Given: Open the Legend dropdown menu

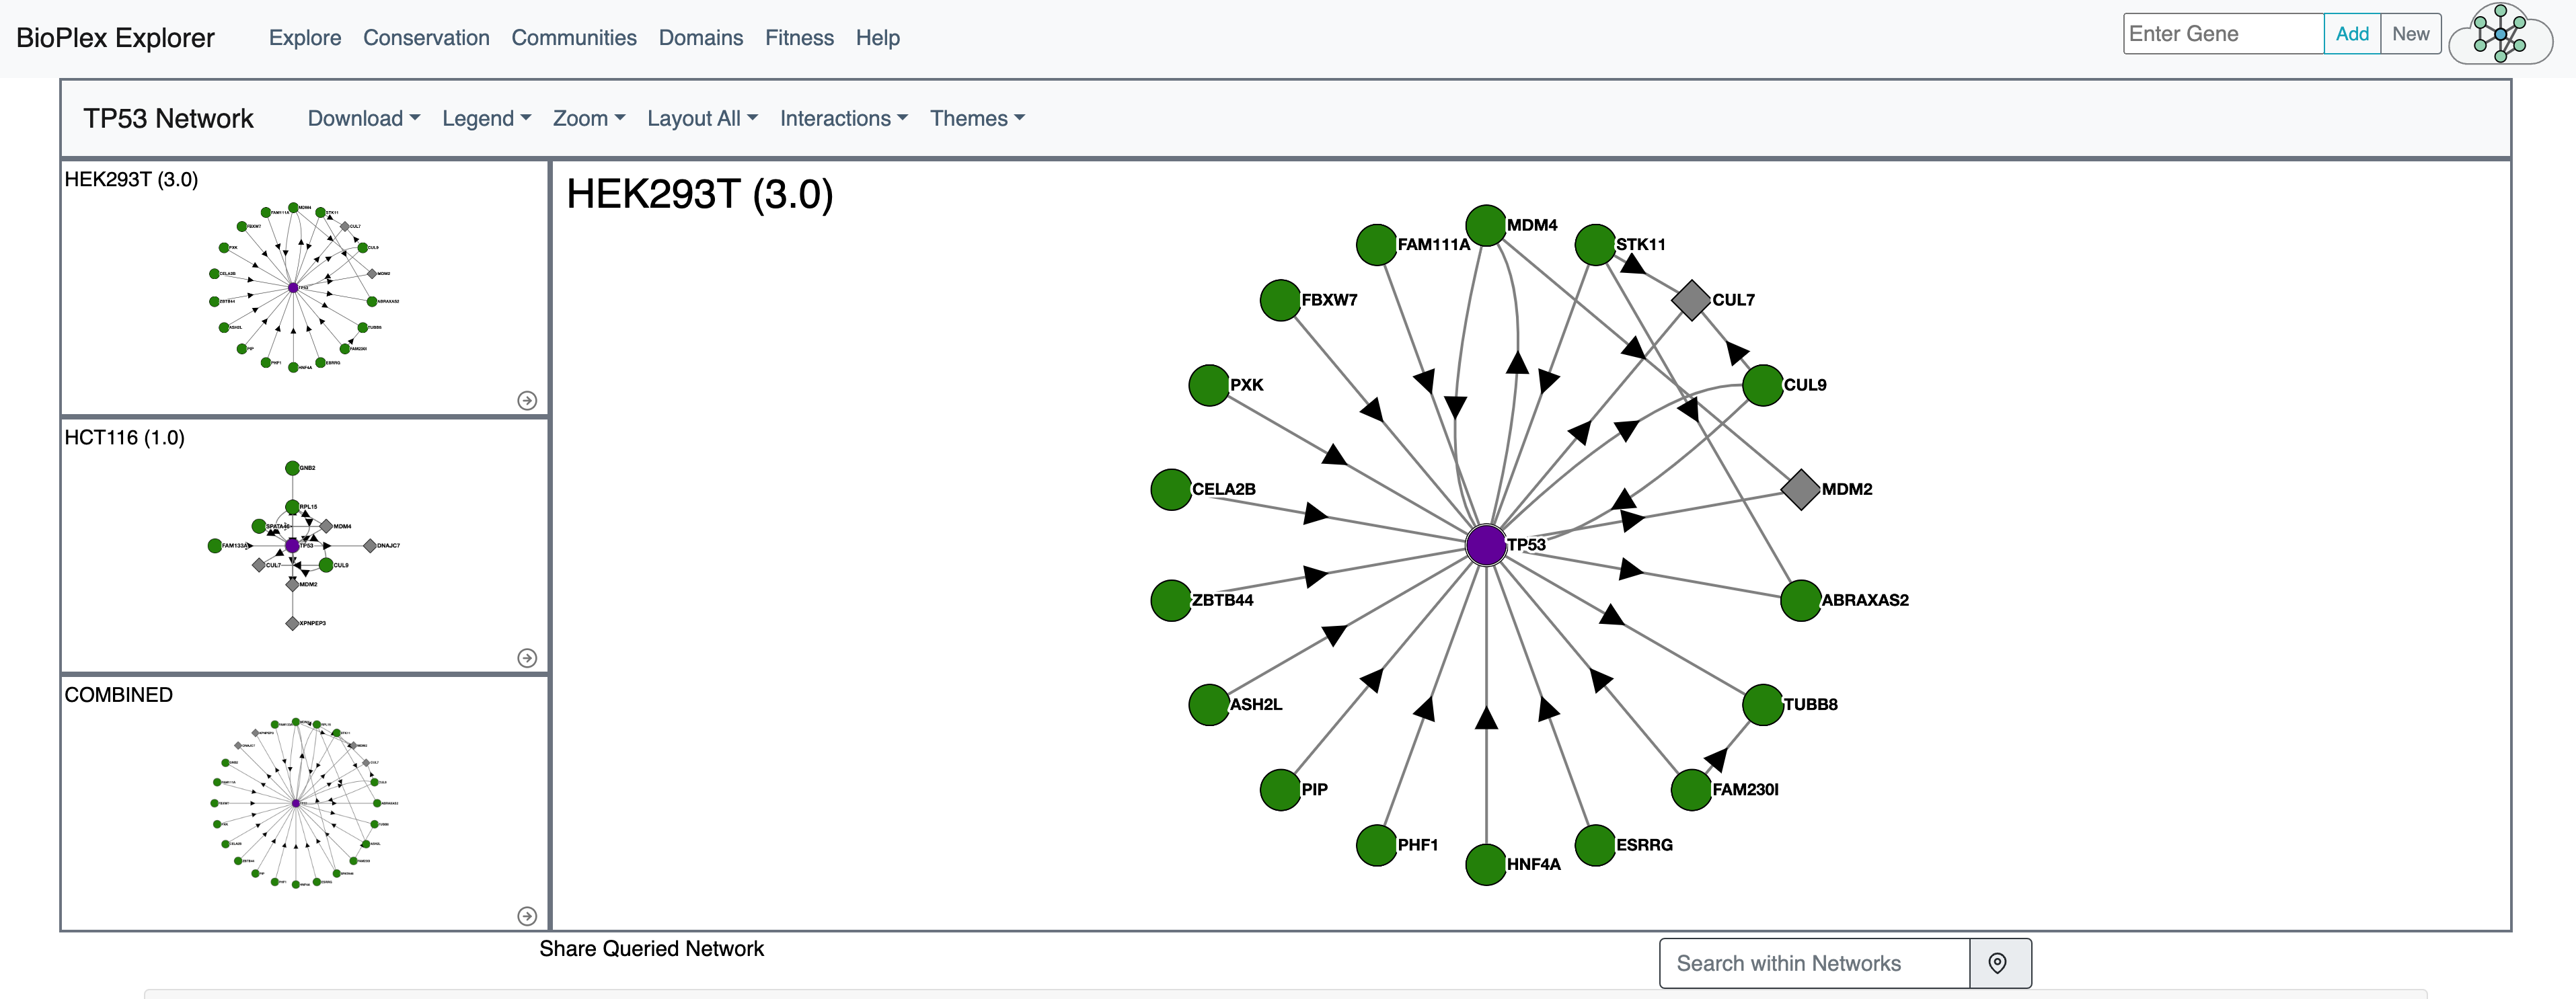Looking at the screenshot, I should click(486, 118).
